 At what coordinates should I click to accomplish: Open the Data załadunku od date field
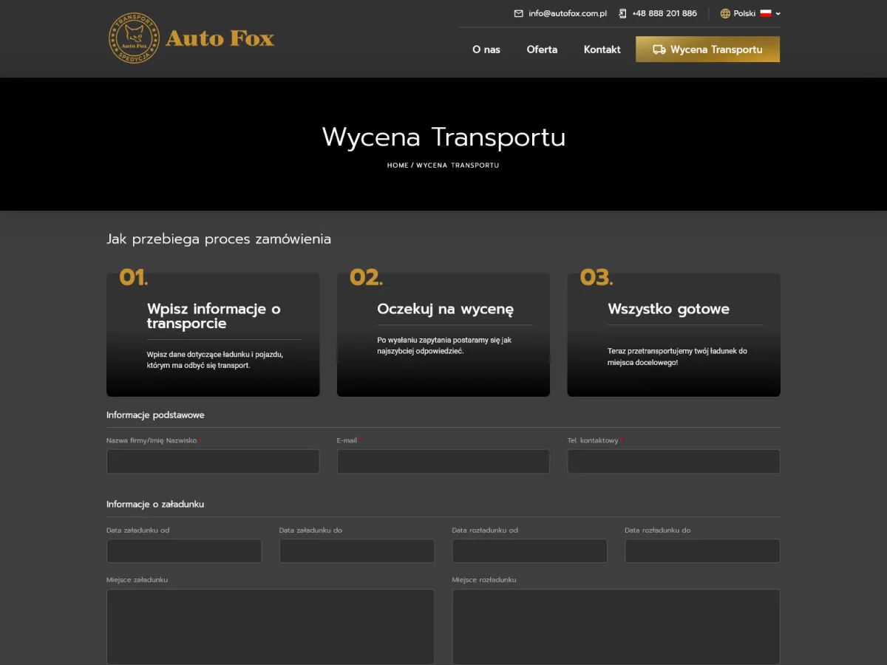184,550
